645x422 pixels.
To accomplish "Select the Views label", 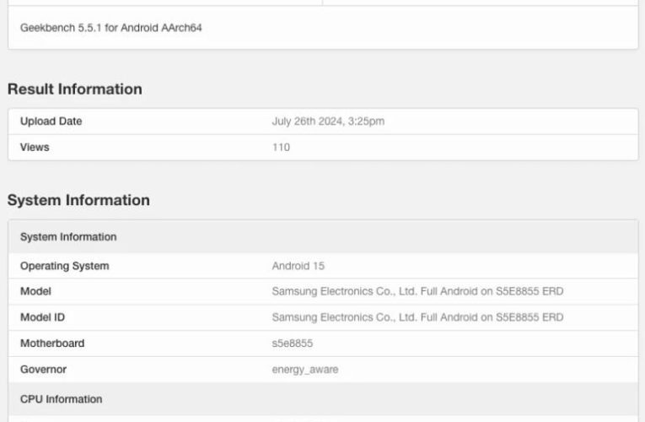I will click(35, 148).
